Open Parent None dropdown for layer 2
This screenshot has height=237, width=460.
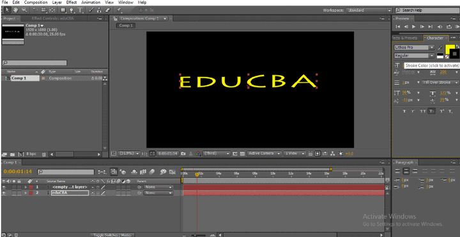coord(158,193)
